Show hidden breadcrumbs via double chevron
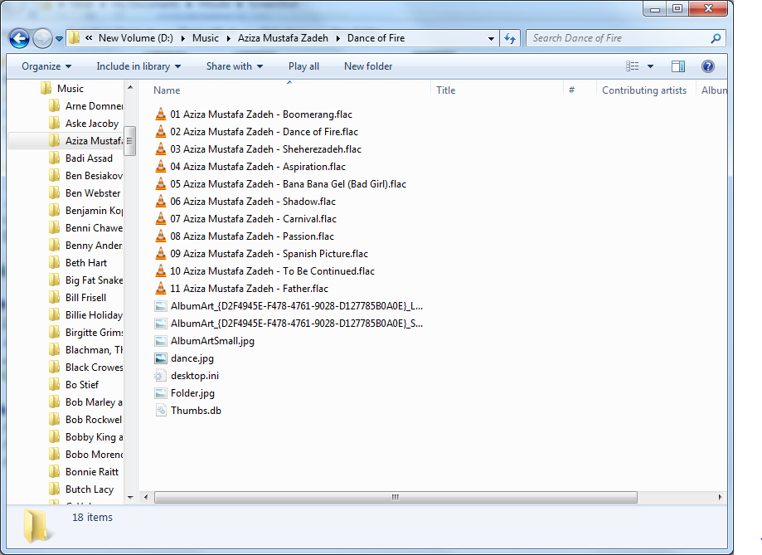The width and height of the screenshot is (762, 555). pos(89,38)
